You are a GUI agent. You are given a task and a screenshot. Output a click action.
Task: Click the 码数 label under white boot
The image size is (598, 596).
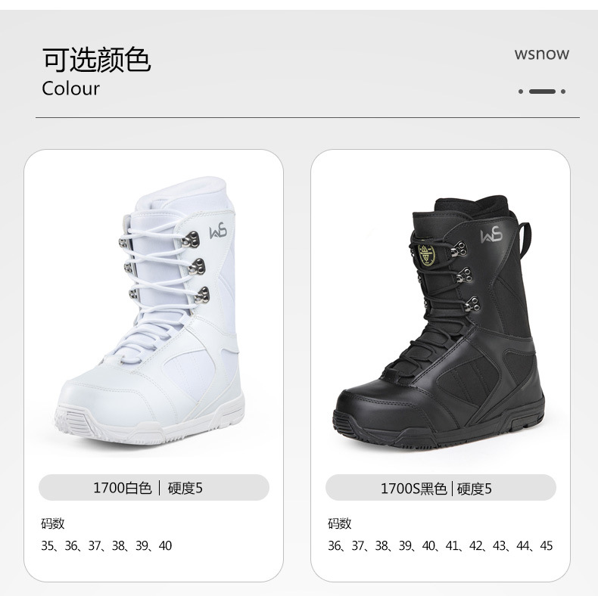point(53,523)
